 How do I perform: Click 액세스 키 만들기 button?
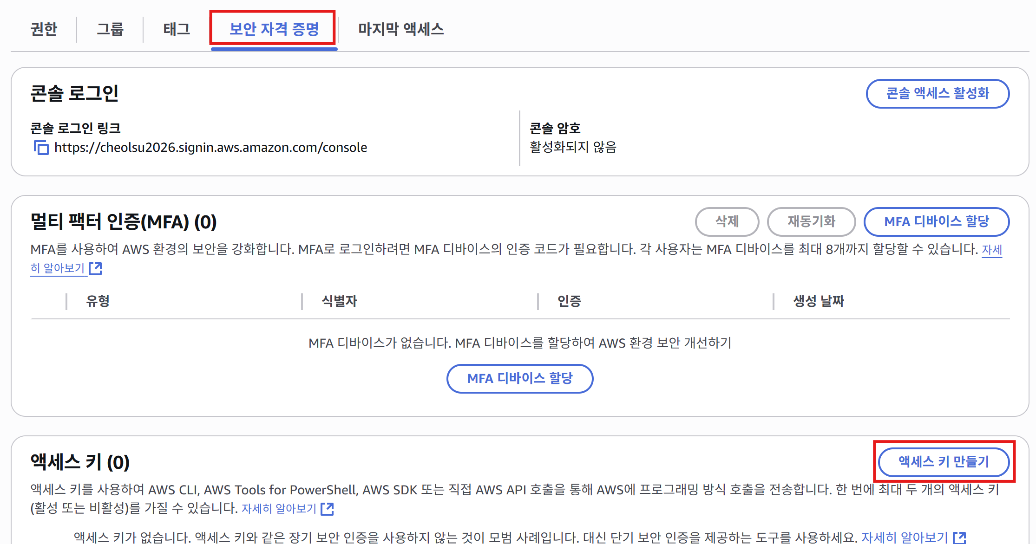[x=944, y=461]
